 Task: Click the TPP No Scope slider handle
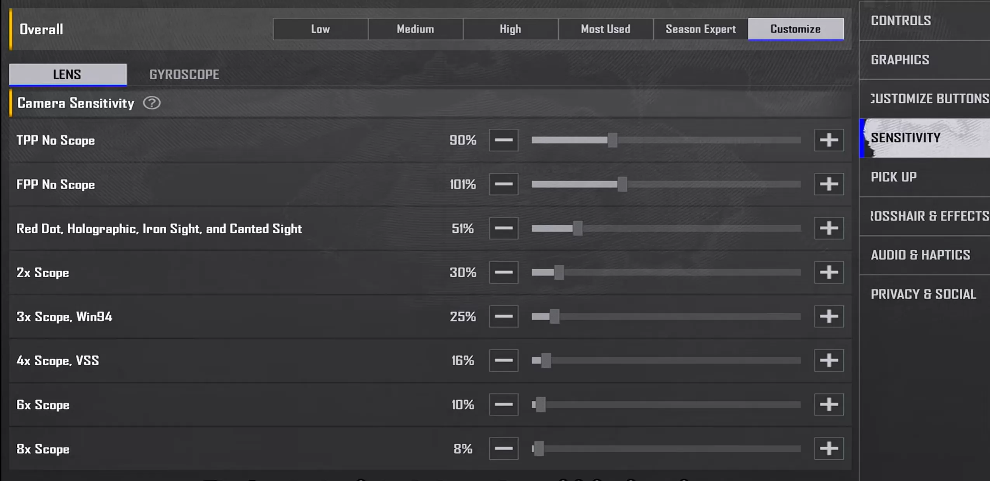click(x=613, y=140)
